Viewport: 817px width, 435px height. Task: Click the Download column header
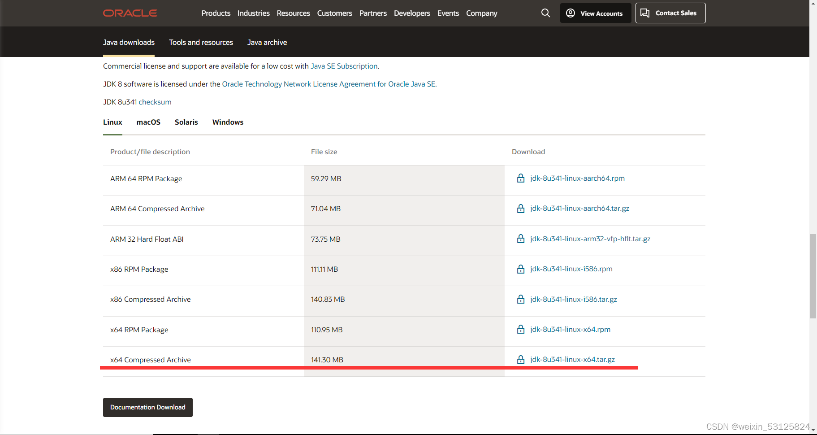528,152
